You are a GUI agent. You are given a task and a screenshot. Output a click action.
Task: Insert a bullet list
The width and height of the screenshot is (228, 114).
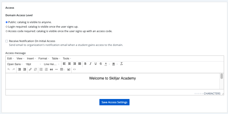point(41,69)
